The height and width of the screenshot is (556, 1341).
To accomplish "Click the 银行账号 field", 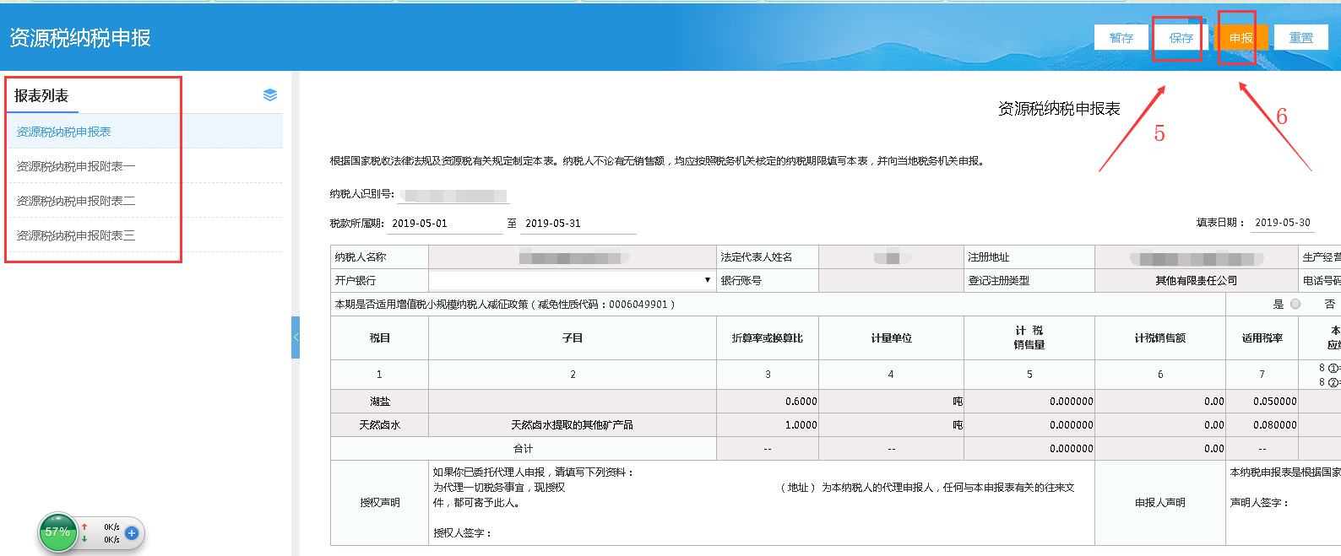I will coord(892,280).
